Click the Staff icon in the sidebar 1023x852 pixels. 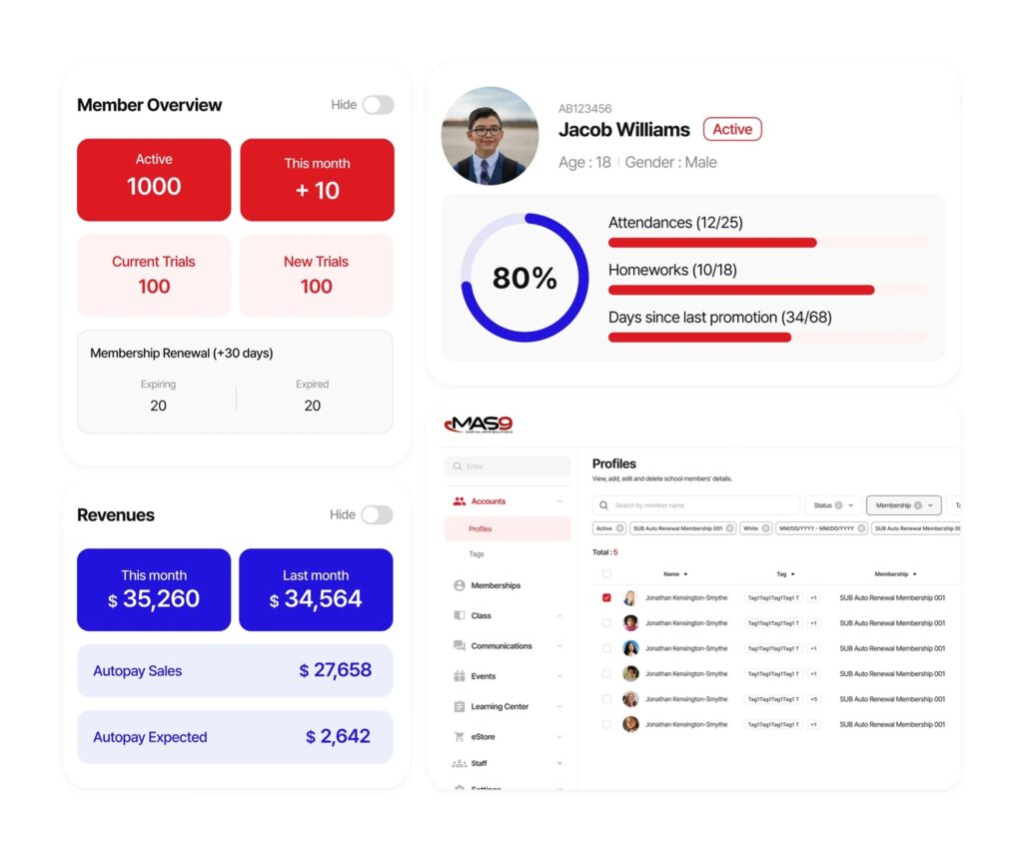pos(460,763)
